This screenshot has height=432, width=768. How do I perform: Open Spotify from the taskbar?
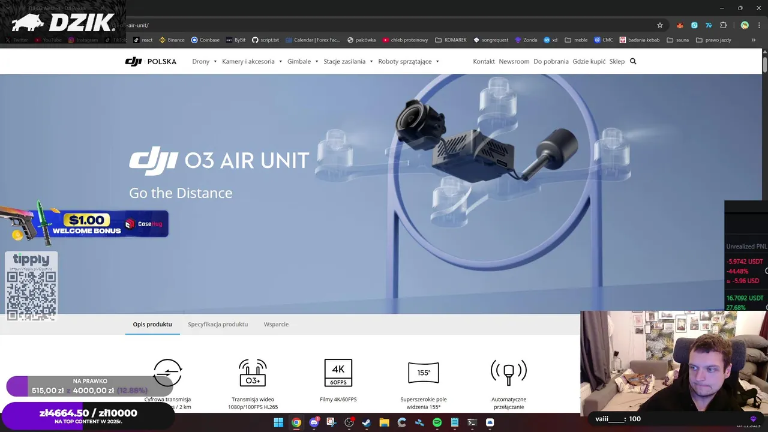[x=437, y=422]
